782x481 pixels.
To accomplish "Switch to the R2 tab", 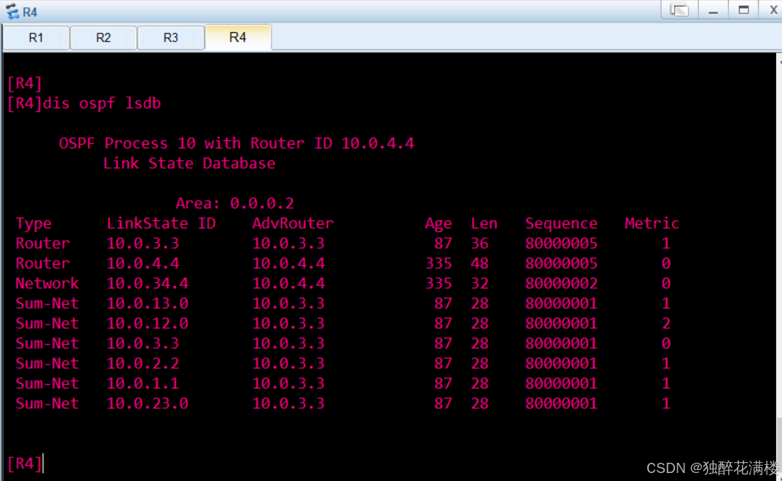I will [103, 38].
